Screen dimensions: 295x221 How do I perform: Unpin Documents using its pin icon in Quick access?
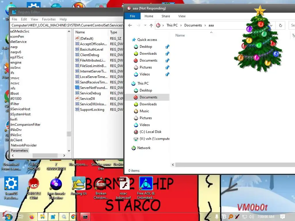click(x=167, y=60)
